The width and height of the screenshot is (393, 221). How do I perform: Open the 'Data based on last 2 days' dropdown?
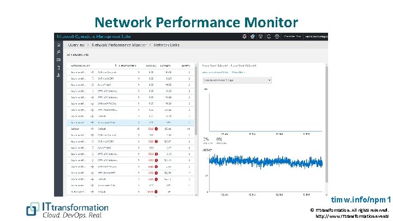(237, 80)
